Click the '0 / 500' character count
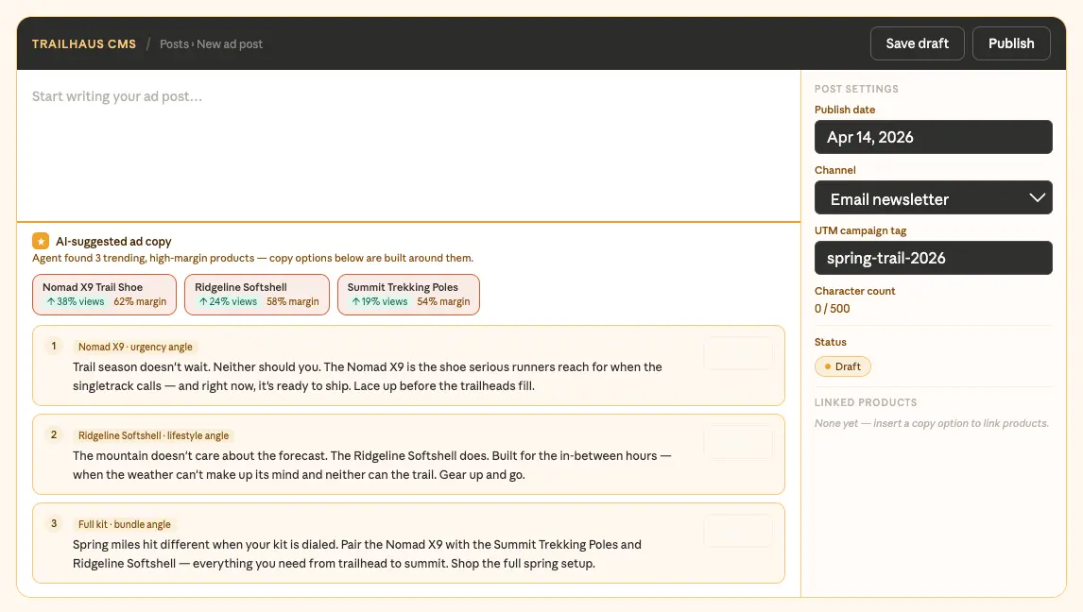This screenshot has width=1083, height=612. click(832, 309)
